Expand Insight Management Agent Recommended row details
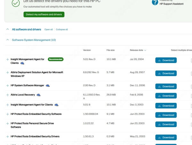 pyautogui.click(x=8, y=59)
